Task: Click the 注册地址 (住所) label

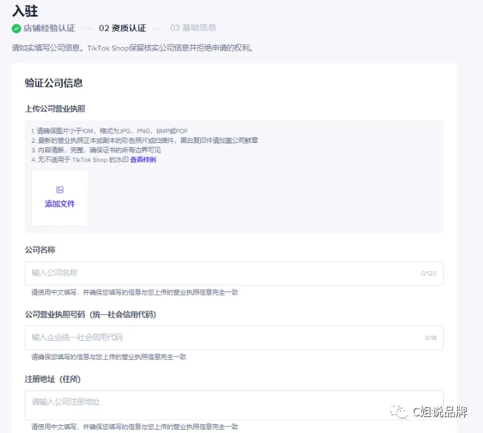Action: point(53,379)
